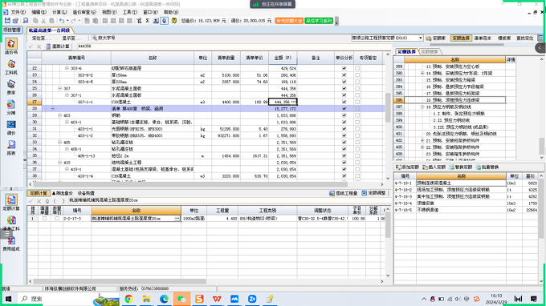Click the 替换定额 icon button

pos(461,167)
